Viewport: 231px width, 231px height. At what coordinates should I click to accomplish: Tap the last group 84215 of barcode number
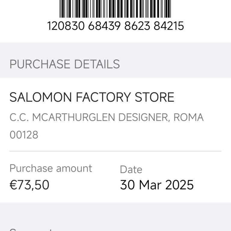point(168,26)
